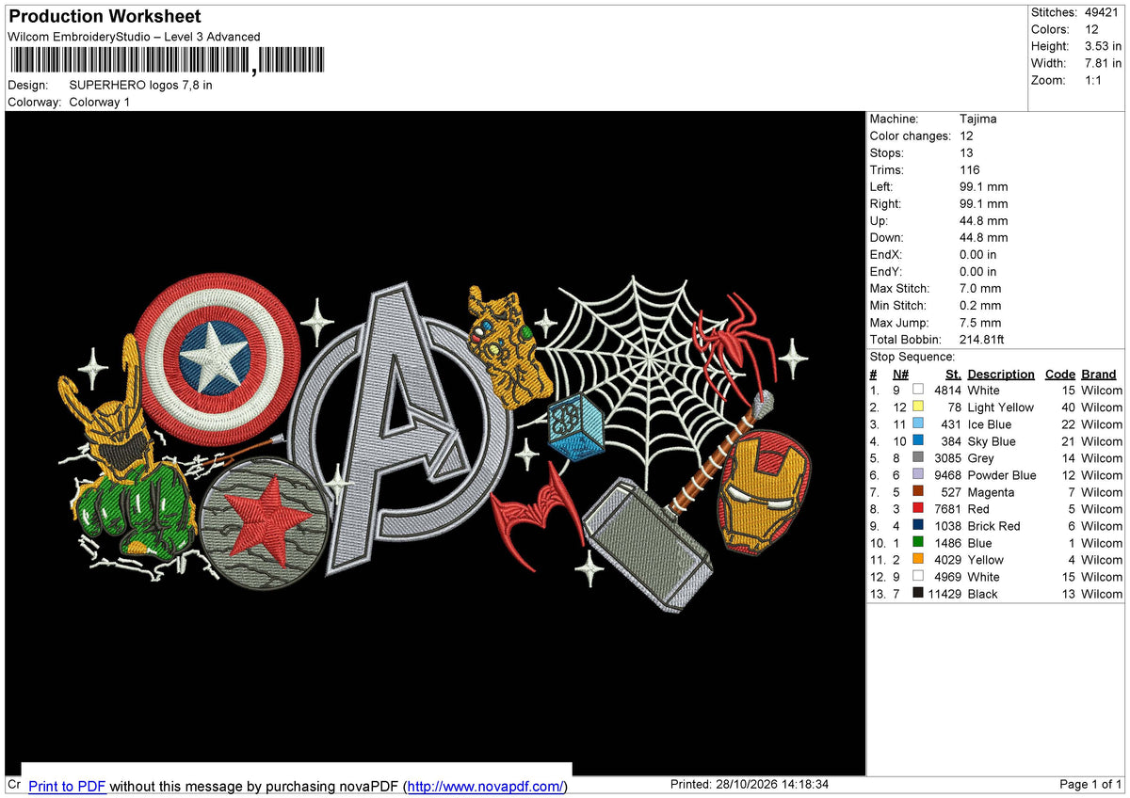Click the superhero logos embroidery design preview

[x=435, y=443]
